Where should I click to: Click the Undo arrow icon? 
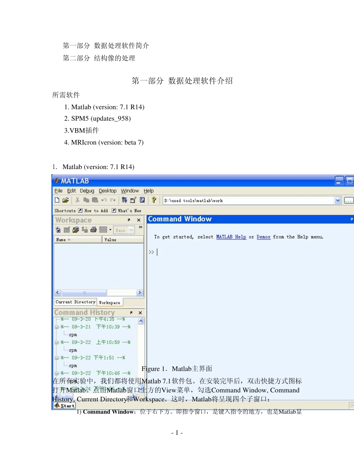[104, 200]
